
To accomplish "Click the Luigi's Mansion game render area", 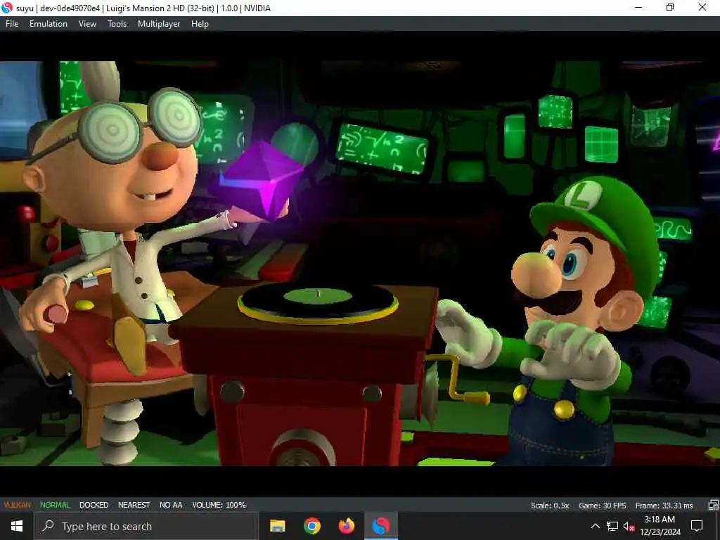I will tap(360, 264).
